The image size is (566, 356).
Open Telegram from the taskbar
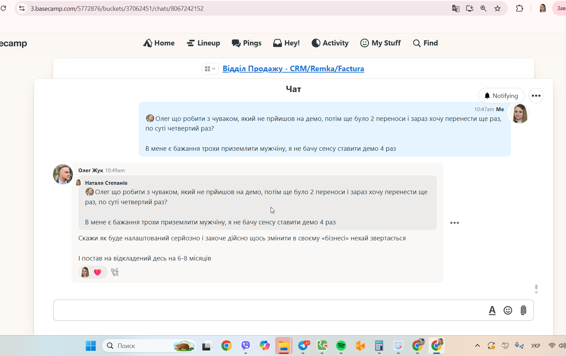click(x=304, y=346)
